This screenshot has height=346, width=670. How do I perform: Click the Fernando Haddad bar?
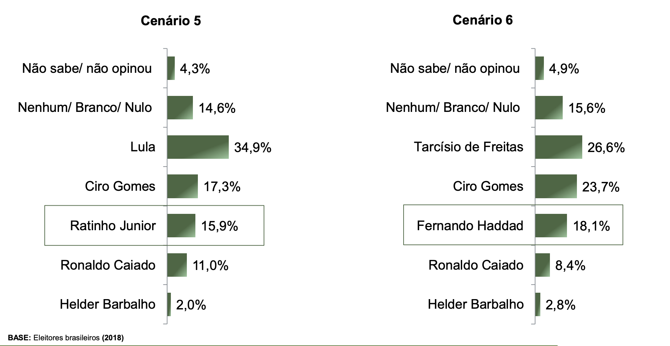tap(551, 226)
